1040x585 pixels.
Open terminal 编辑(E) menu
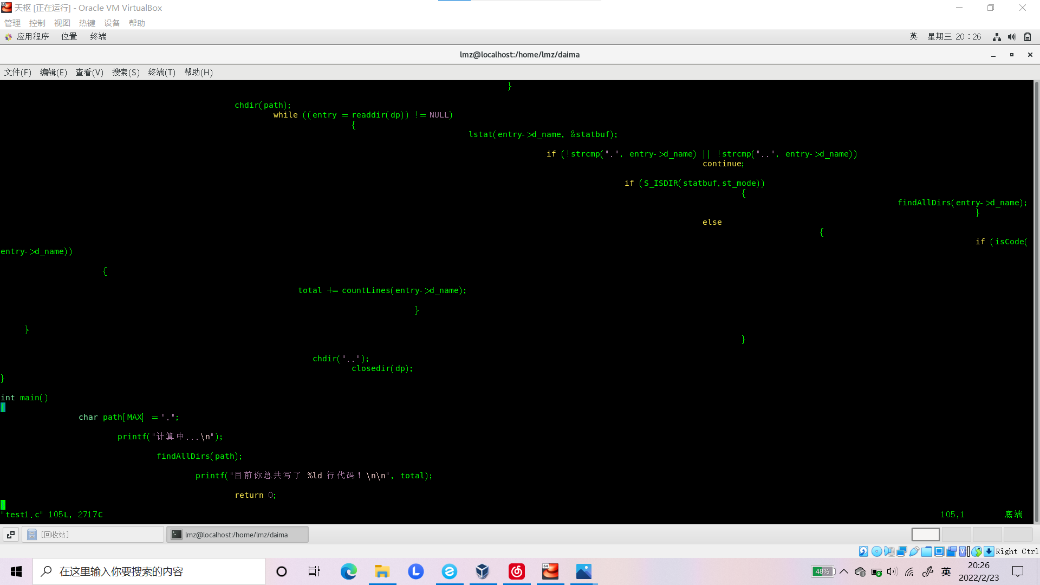point(53,72)
